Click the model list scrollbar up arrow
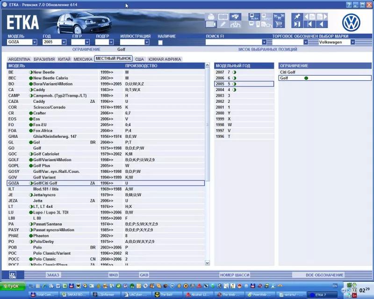 207,65
